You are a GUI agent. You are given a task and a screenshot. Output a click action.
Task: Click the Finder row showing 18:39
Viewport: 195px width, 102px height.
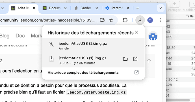(x=181, y=48)
